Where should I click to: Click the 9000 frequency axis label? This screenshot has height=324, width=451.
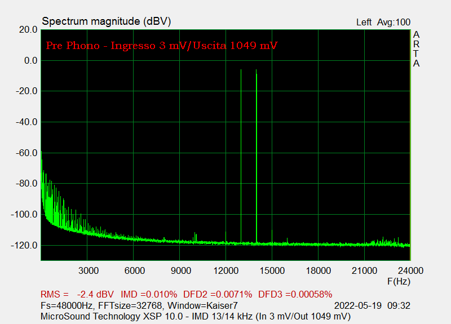click(x=181, y=270)
